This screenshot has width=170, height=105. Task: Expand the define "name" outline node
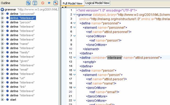coord(2,44)
